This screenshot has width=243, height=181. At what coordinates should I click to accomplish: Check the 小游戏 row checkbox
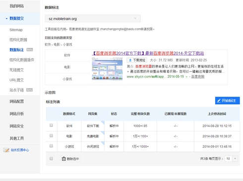coord(51,146)
